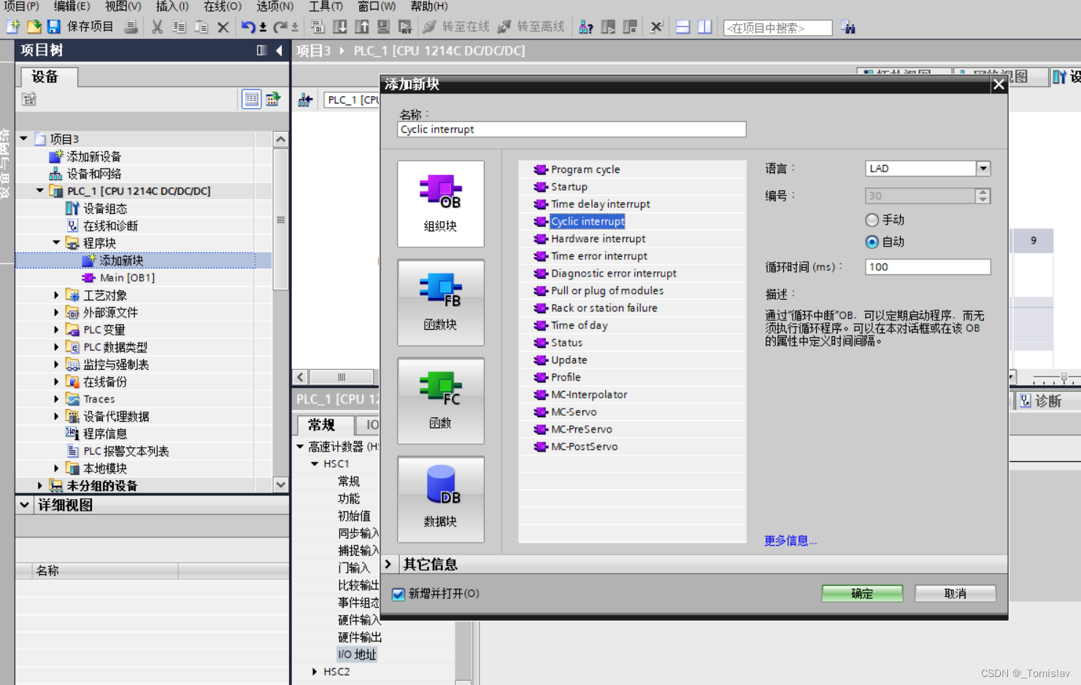
Task: Click the paste toolbar icon
Action: tap(201, 27)
